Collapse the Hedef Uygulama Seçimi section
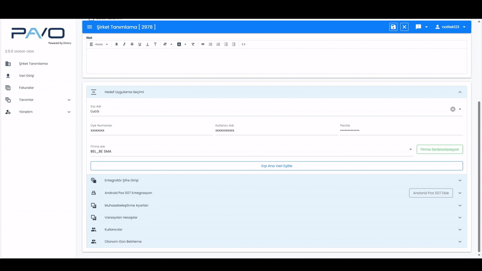The image size is (482, 271). [x=460, y=92]
